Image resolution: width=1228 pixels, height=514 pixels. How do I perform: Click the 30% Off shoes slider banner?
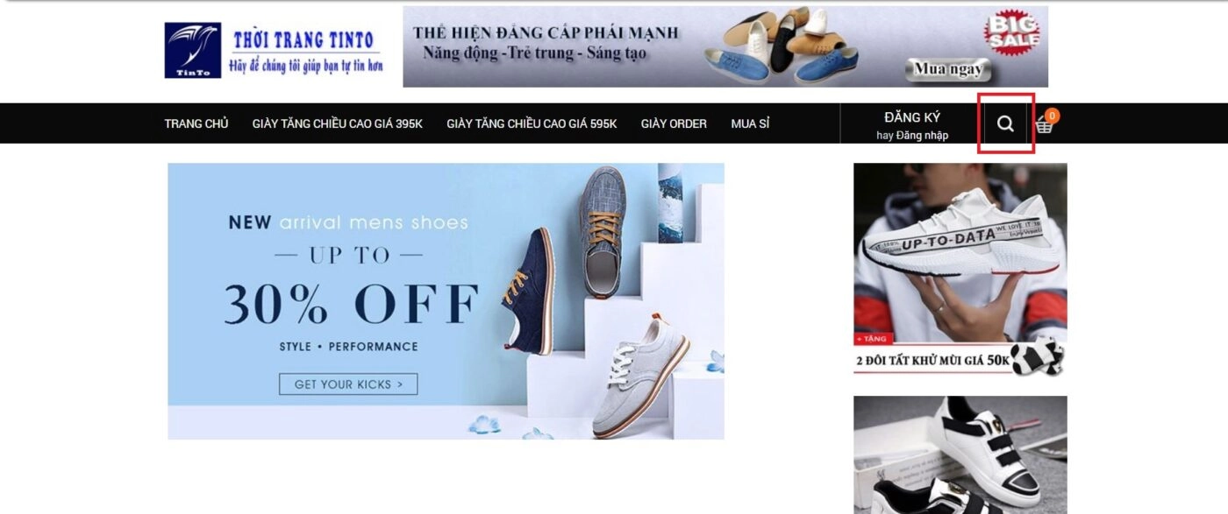[x=446, y=301]
